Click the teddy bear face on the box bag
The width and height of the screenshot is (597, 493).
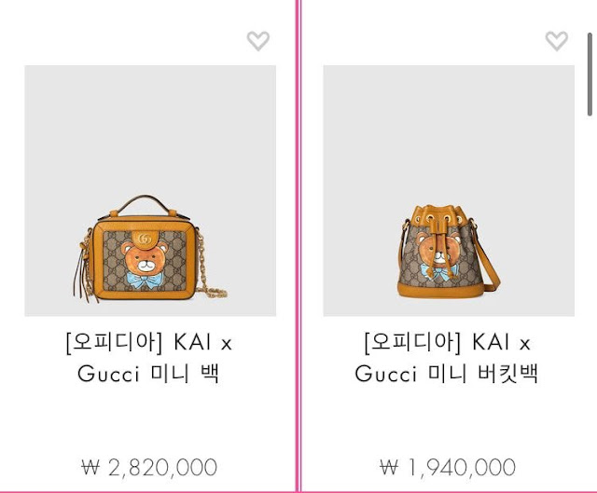tap(145, 257)
